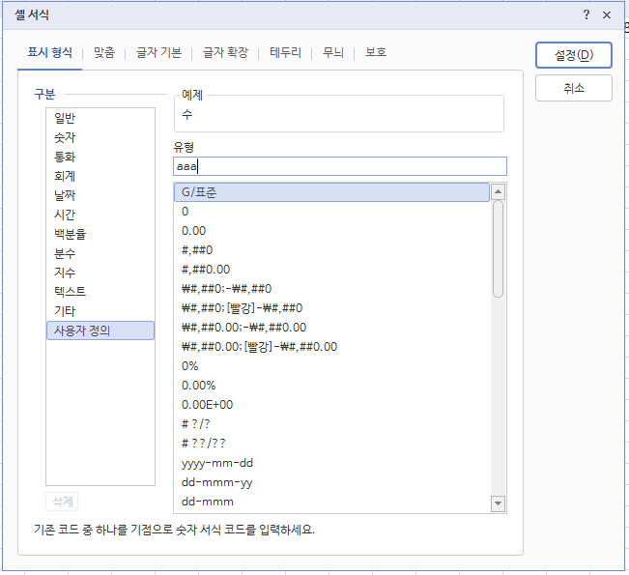The width and height of the screenshot is (629, 575).
Task: Choose the 통화 category
Action: (100, 157)
